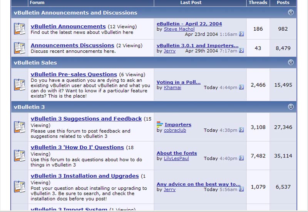
Task: Click the forum icon beside Announcements Discussions
Action: pyautogui.click(x=19, y=48)
